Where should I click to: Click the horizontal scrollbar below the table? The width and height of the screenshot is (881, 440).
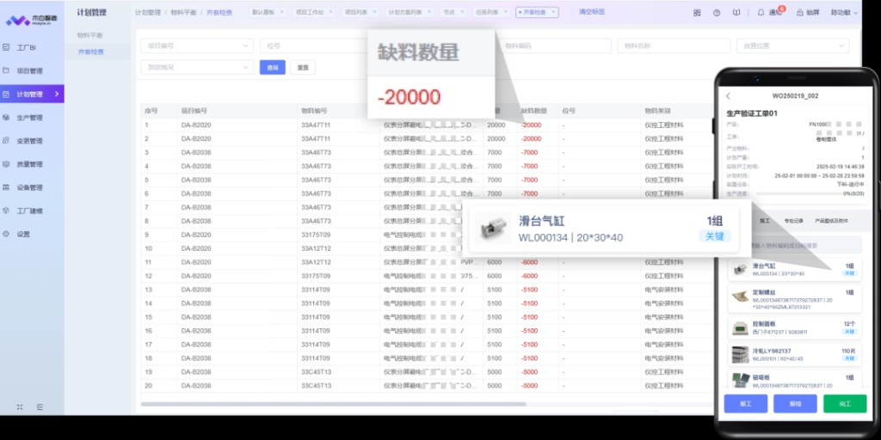[x=334, y=404]
